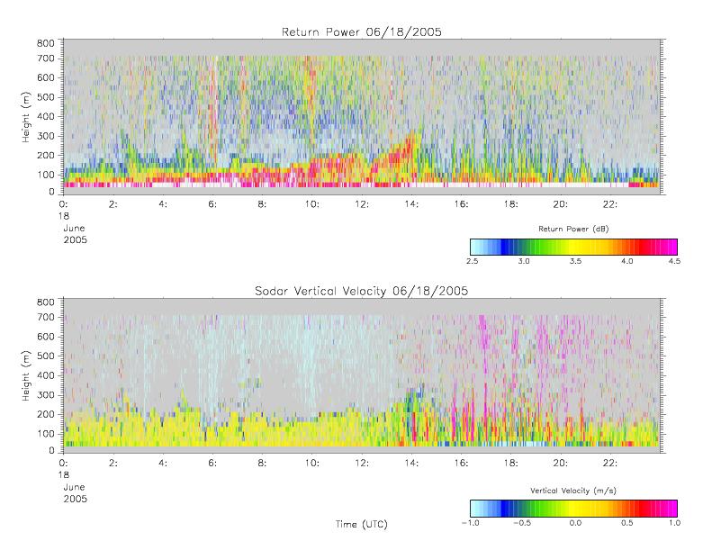Click the 400 height tick in Return Power plot
The width and height of the screenshot is (712, 550).
45,117
